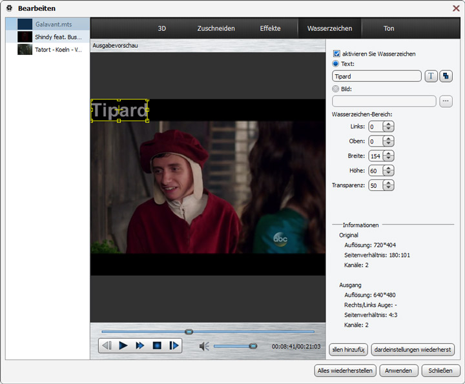Increase the Höhe value
This screenshot has height=384, width=465.
pyautogui.click(x=388, y=168)
